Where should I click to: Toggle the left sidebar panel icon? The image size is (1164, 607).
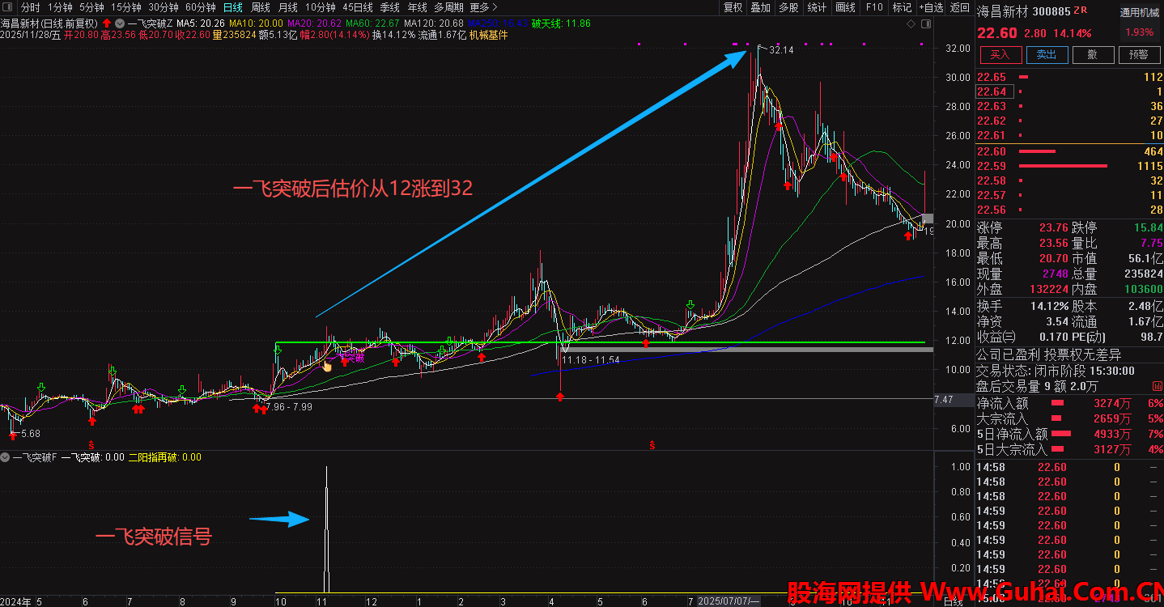click(7, 7)
